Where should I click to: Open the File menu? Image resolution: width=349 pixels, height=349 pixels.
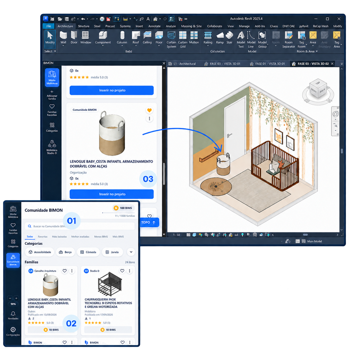tap(49, 26)
